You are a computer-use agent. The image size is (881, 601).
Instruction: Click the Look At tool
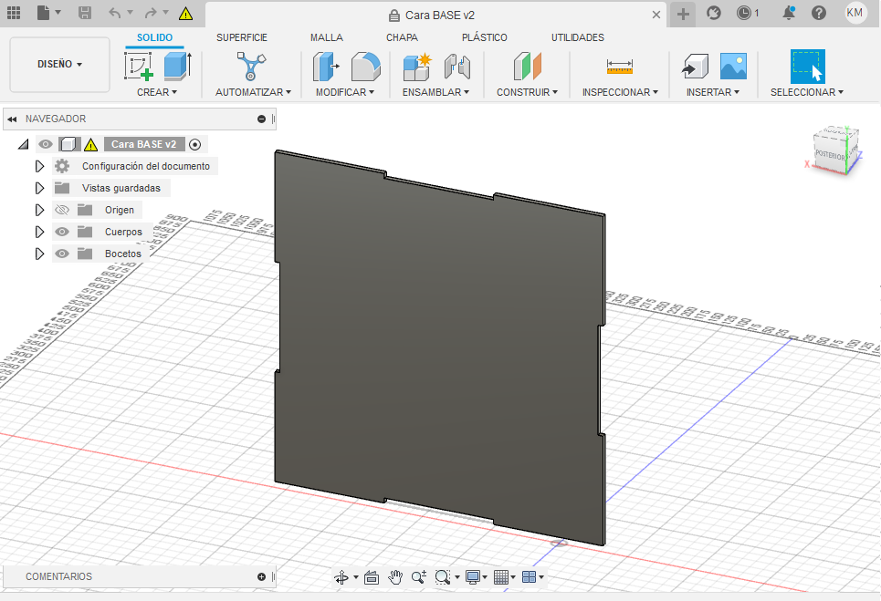click(372, 577)
